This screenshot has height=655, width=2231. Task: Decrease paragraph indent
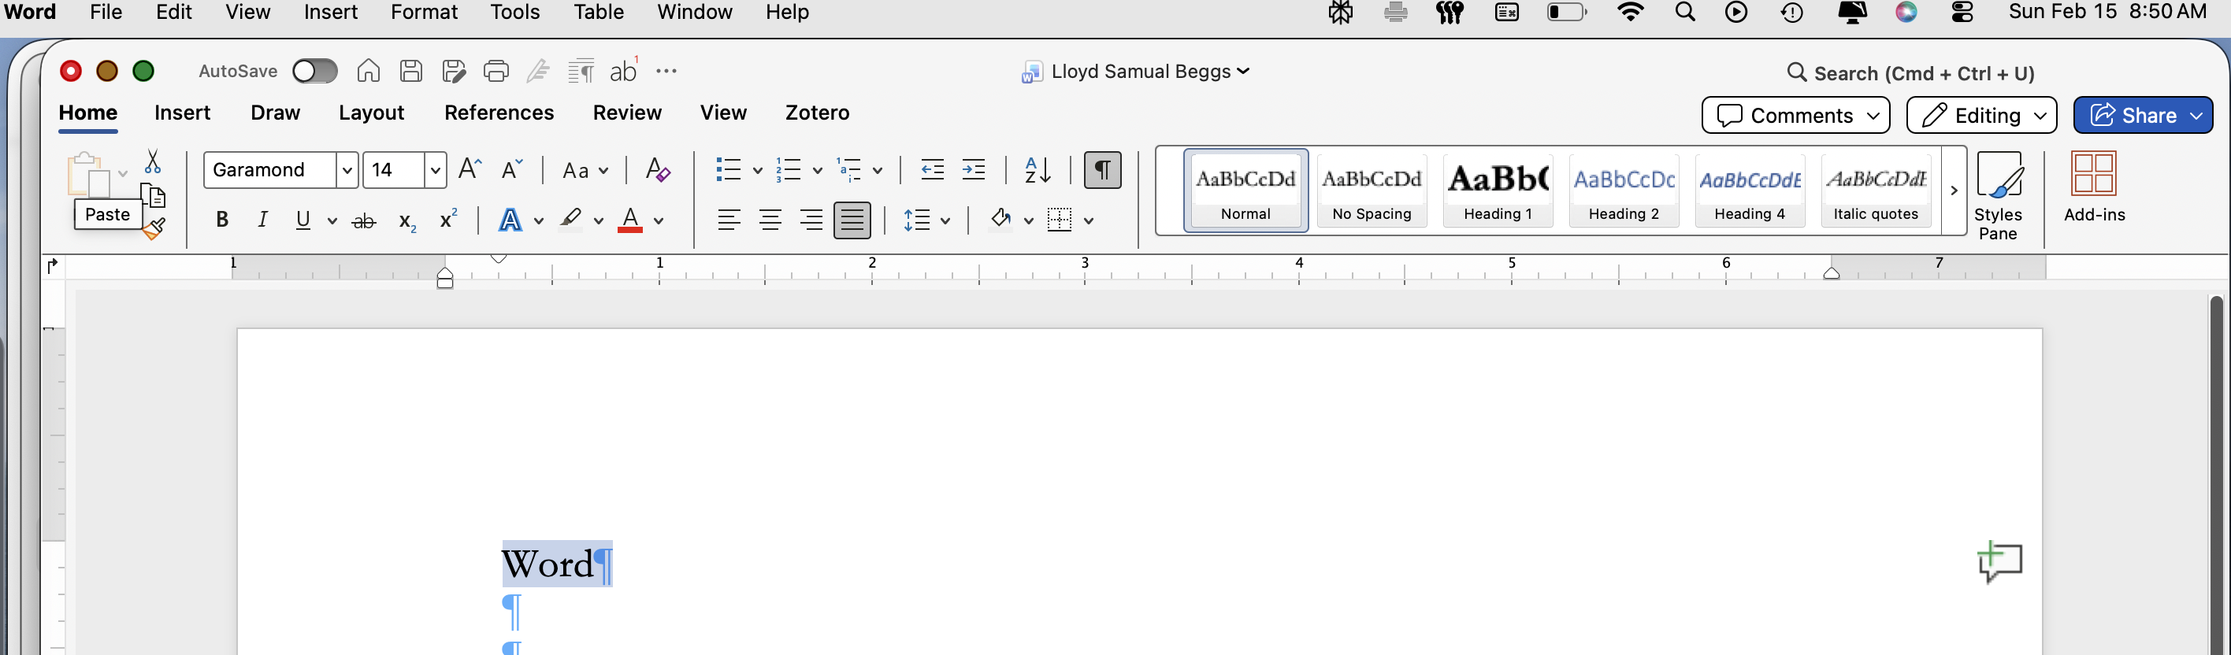click(932, 169)
